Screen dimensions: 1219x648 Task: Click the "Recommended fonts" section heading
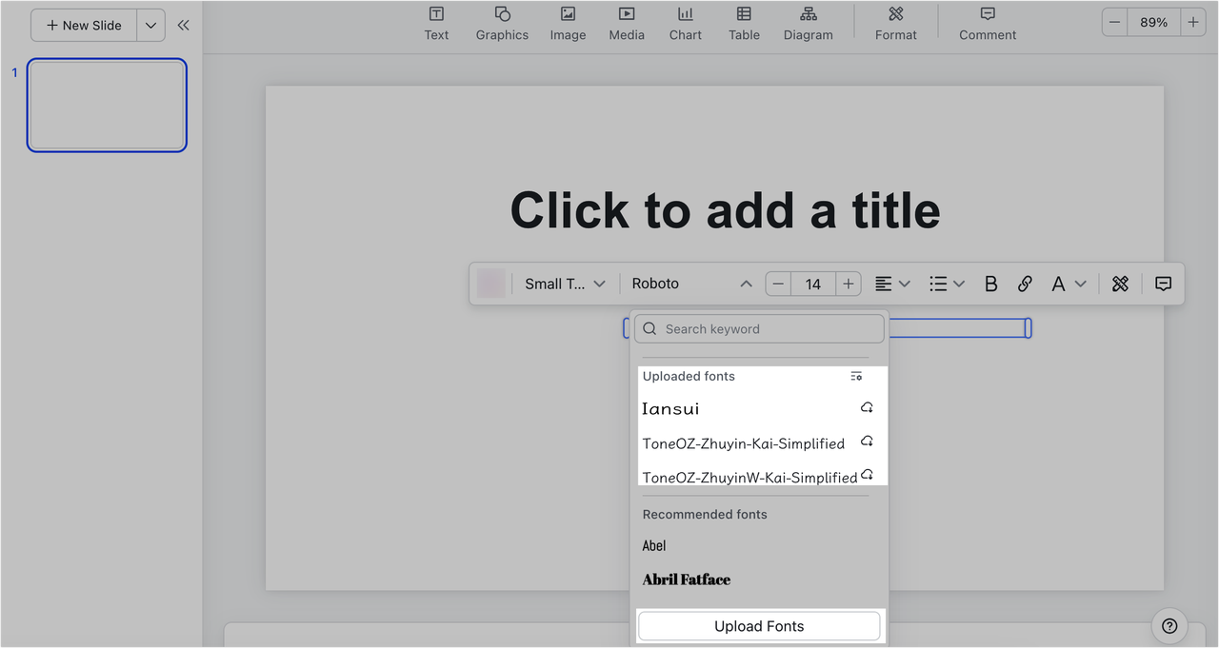coord(705,514)
